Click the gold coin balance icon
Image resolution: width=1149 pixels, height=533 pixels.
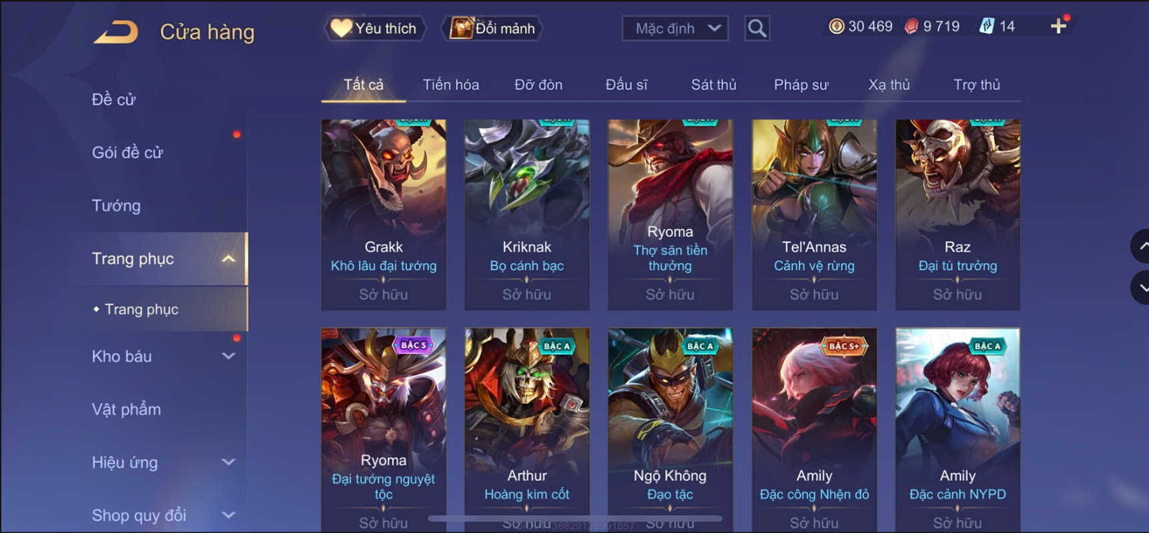836,26
